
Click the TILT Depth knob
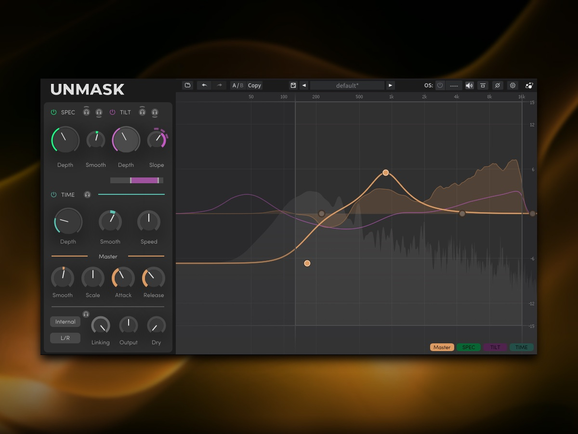[x=126, y=140]
